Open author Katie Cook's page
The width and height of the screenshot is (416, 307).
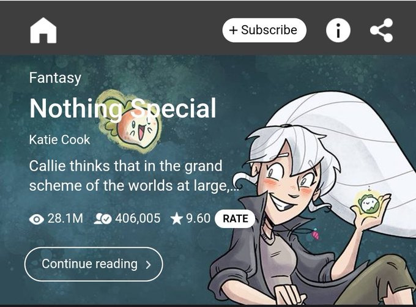(x=59, y=139)
